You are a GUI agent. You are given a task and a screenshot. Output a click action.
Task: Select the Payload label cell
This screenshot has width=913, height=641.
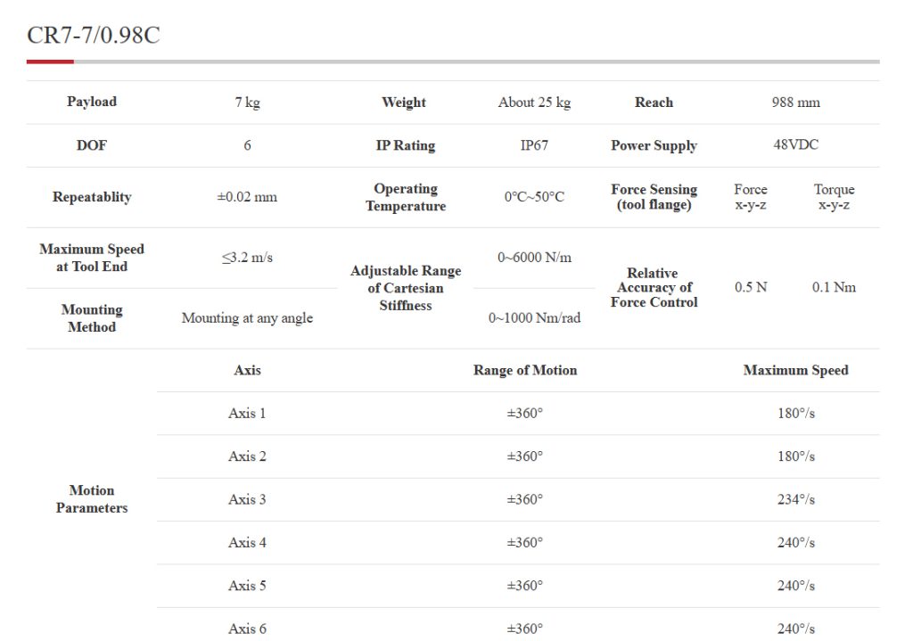[x=92, y=102]
